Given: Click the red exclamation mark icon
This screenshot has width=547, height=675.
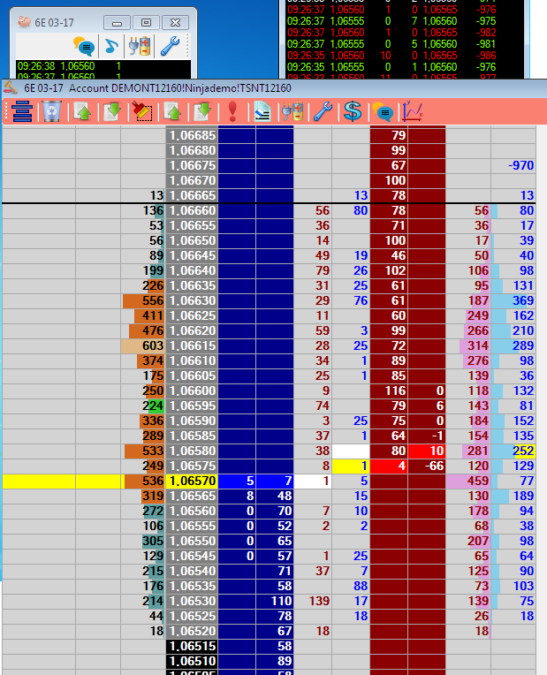Looking at the screenshot, I should 232,112.
